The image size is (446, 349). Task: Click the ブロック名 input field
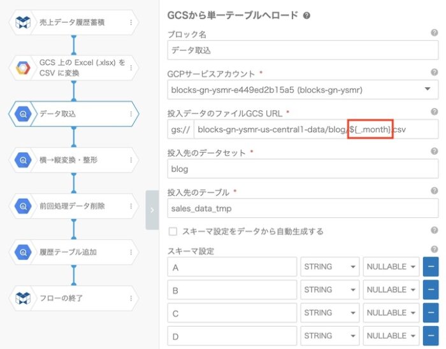click(x=301, y=50)
